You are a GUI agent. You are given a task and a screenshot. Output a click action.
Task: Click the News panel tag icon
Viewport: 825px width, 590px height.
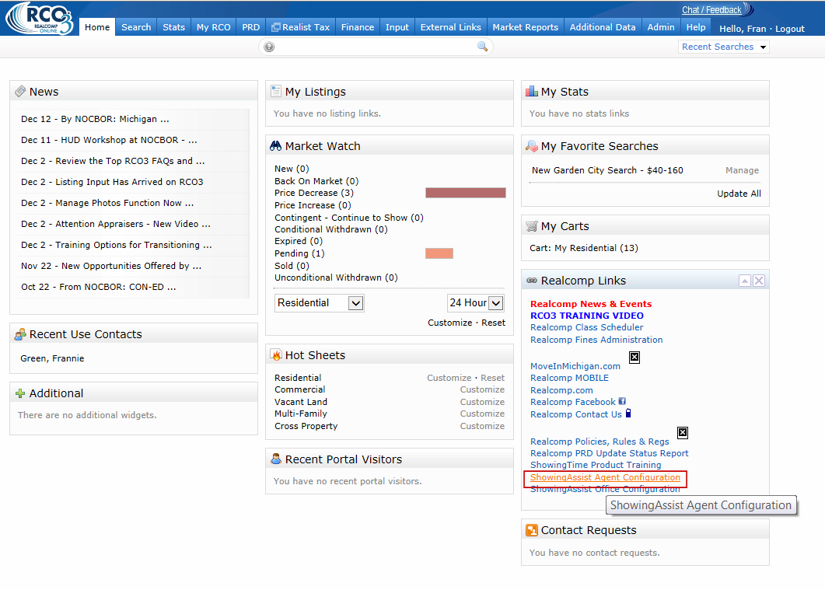[20, 91]
